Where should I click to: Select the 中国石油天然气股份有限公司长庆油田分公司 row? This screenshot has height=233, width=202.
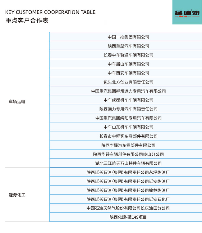[x=128, y=208]
